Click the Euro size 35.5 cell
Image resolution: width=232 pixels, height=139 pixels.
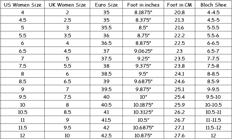(x=106, y=27)
